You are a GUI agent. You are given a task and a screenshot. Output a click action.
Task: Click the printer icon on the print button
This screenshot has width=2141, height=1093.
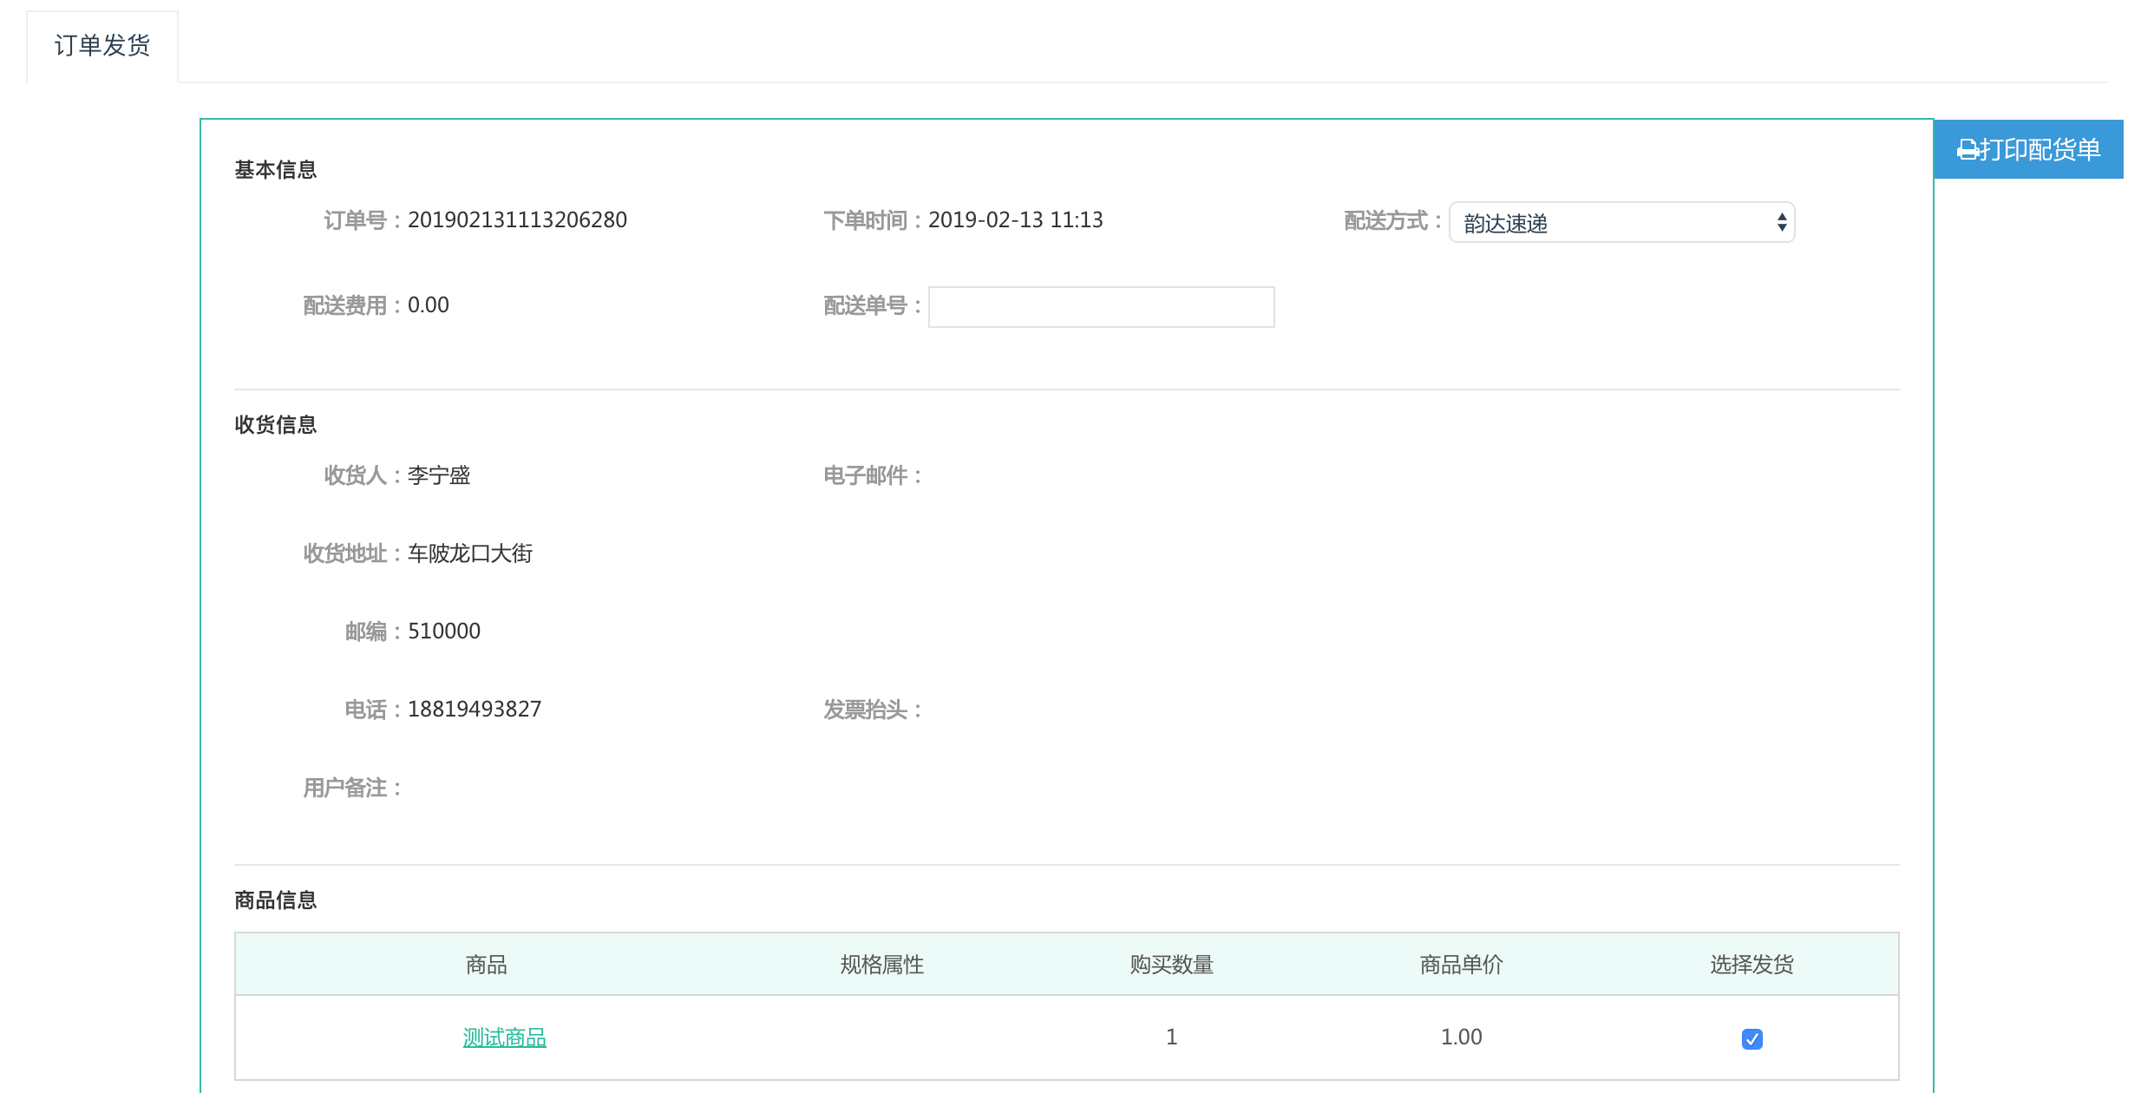tap(1967, 150)
